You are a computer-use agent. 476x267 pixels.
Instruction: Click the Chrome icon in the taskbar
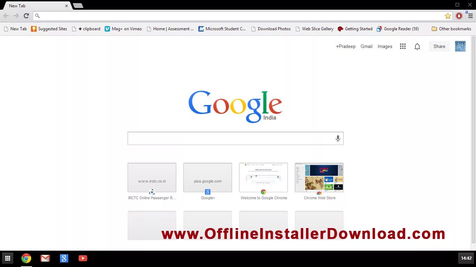click(x=26, y=258)
